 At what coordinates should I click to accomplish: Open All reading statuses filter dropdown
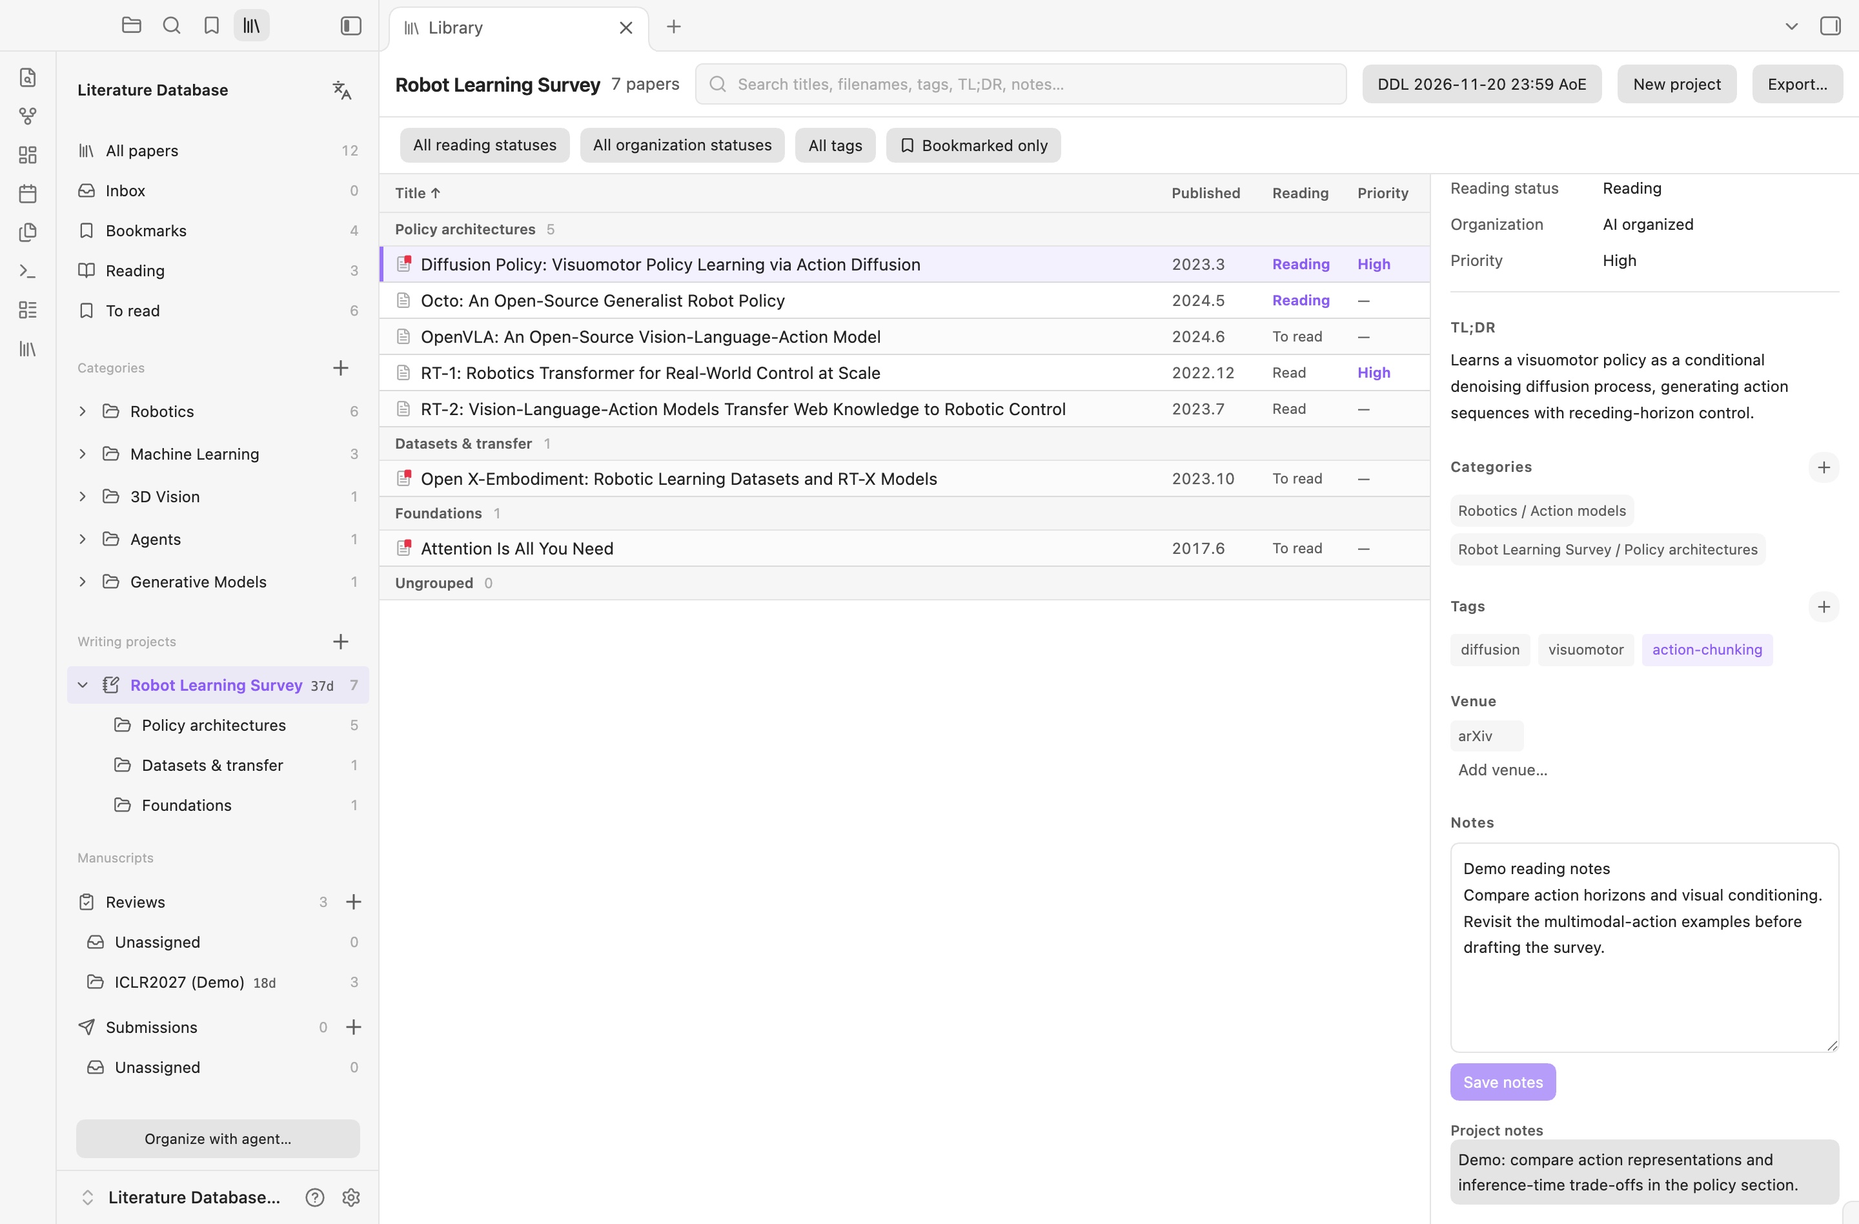coord(484,145)
